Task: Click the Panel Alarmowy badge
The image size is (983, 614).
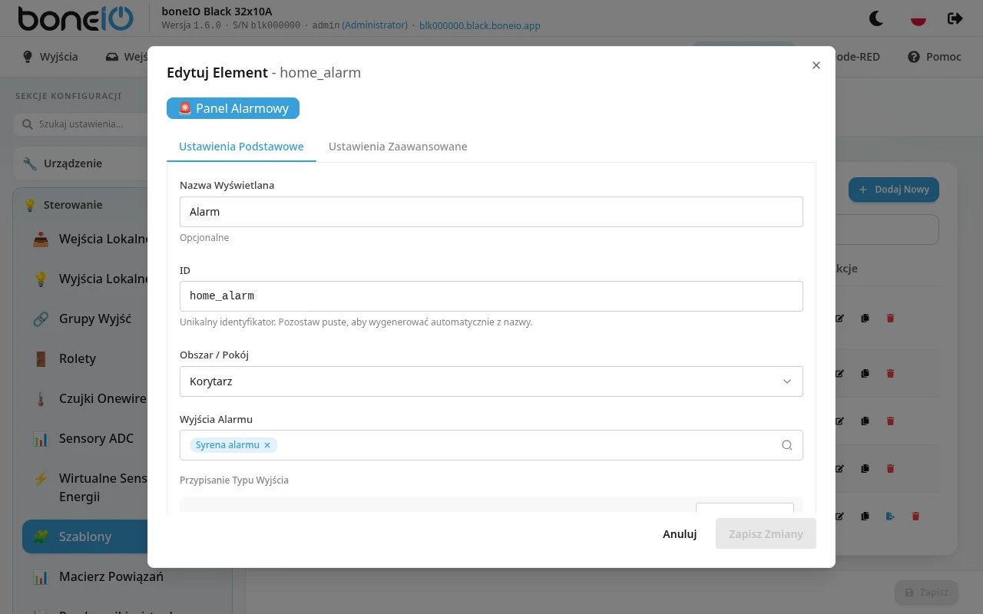Action: click(x=233, y=108)
